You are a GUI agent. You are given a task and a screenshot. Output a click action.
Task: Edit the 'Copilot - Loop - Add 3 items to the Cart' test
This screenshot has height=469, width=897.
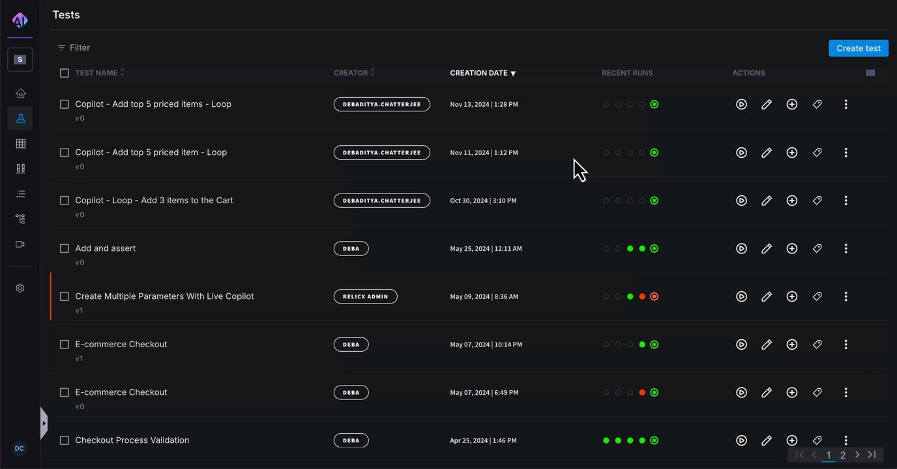pyautogui.click(x=767, y=201)
